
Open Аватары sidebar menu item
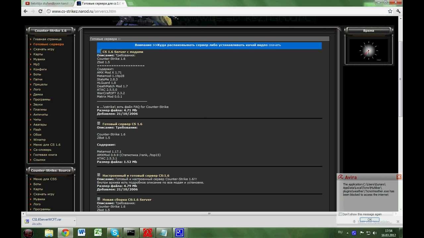point(40,125)
